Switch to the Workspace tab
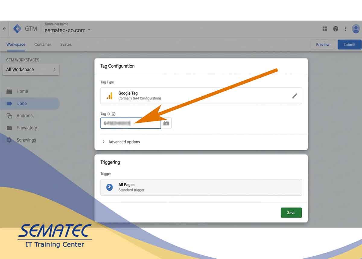The image size is (362, 259). pos(16,44)
